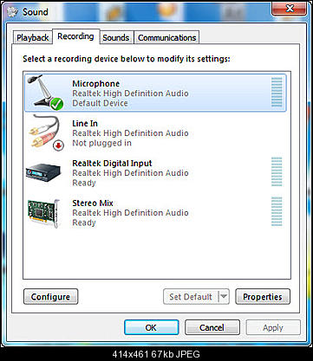This screenshot has height=361, width=313.
Task: Close the Sound dialog window
Action: click(290, 8)
